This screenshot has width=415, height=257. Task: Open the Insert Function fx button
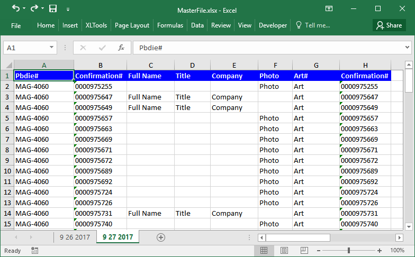tap(121, 48)
